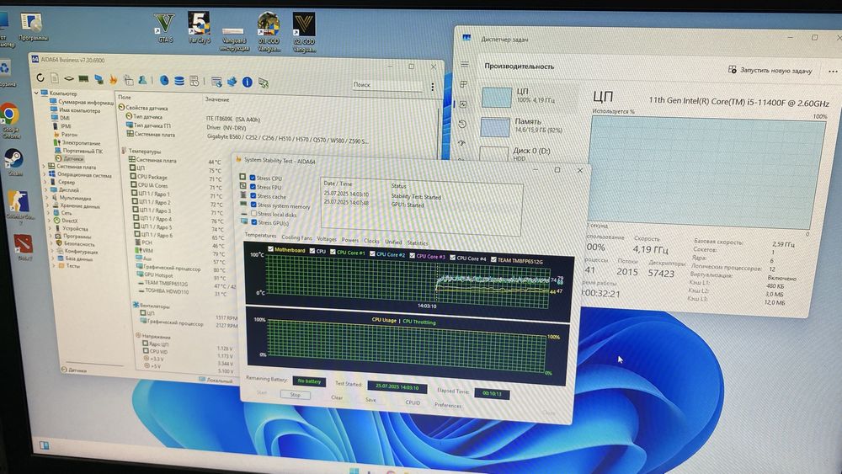Click the blue pie clock toolbar icon
This screenshot has width=842, height=474.
tap(164, 81)
